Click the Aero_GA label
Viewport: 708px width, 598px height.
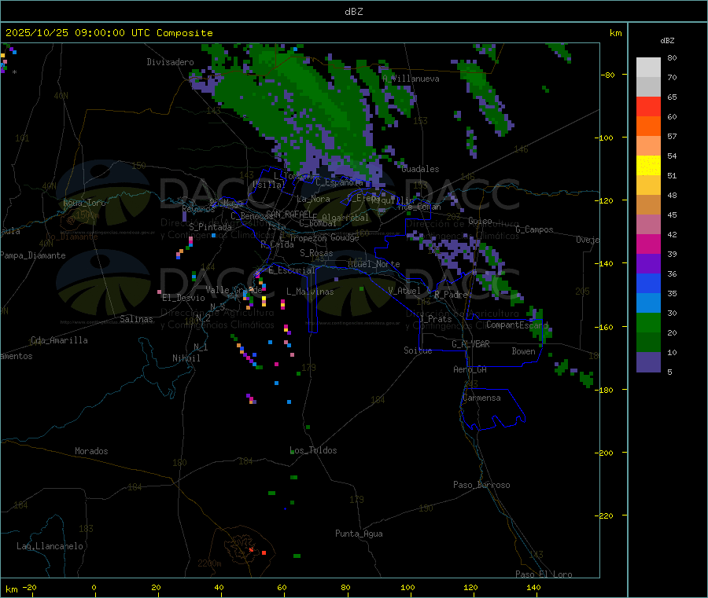click(470, 369)
